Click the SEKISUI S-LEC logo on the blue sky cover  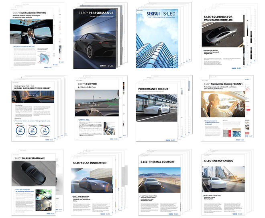pyautogui.click(x=161, y=14)
